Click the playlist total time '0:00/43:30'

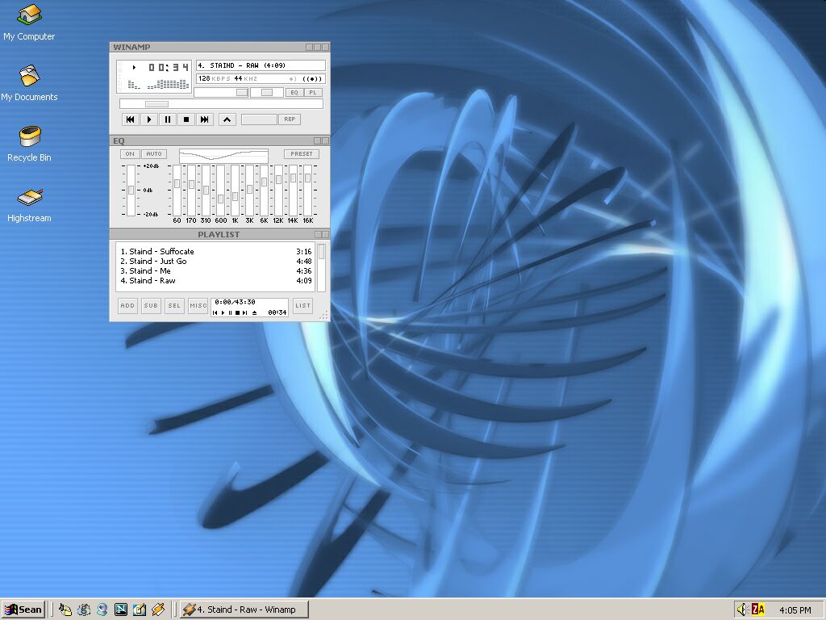[235, 302]
